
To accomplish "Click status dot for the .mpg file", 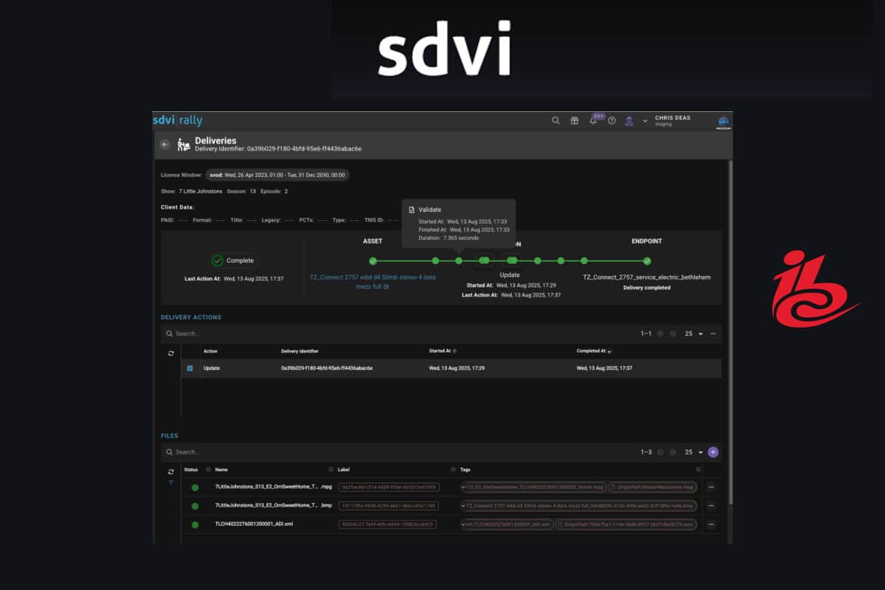I will (194, 487).
